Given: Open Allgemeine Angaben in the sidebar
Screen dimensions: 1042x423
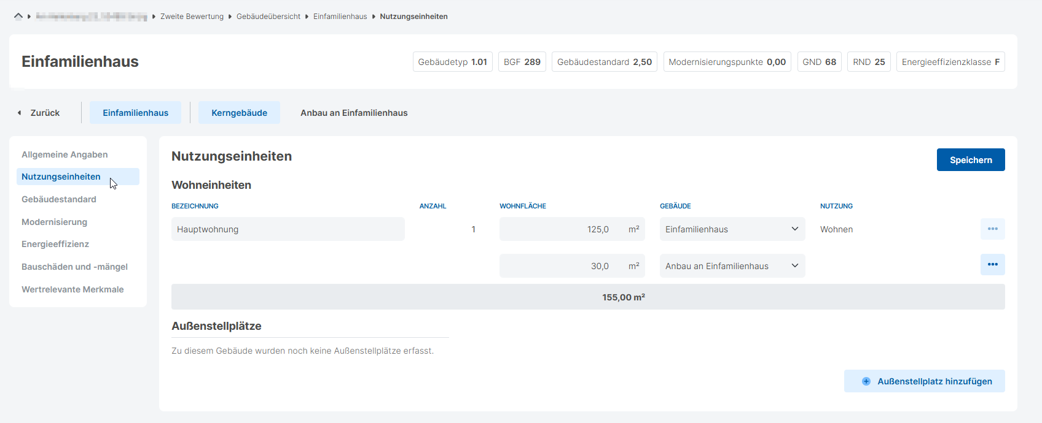Looking at the screenshot, I should 65,154.
